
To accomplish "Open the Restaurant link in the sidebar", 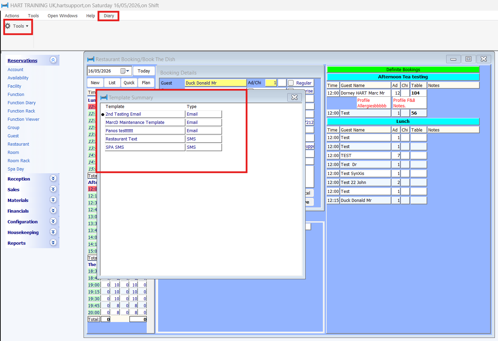I will tap(18, 144).
